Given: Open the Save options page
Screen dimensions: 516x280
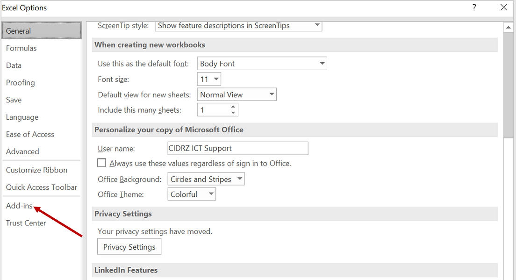Looking at the screenshot, I should [14, 100].
